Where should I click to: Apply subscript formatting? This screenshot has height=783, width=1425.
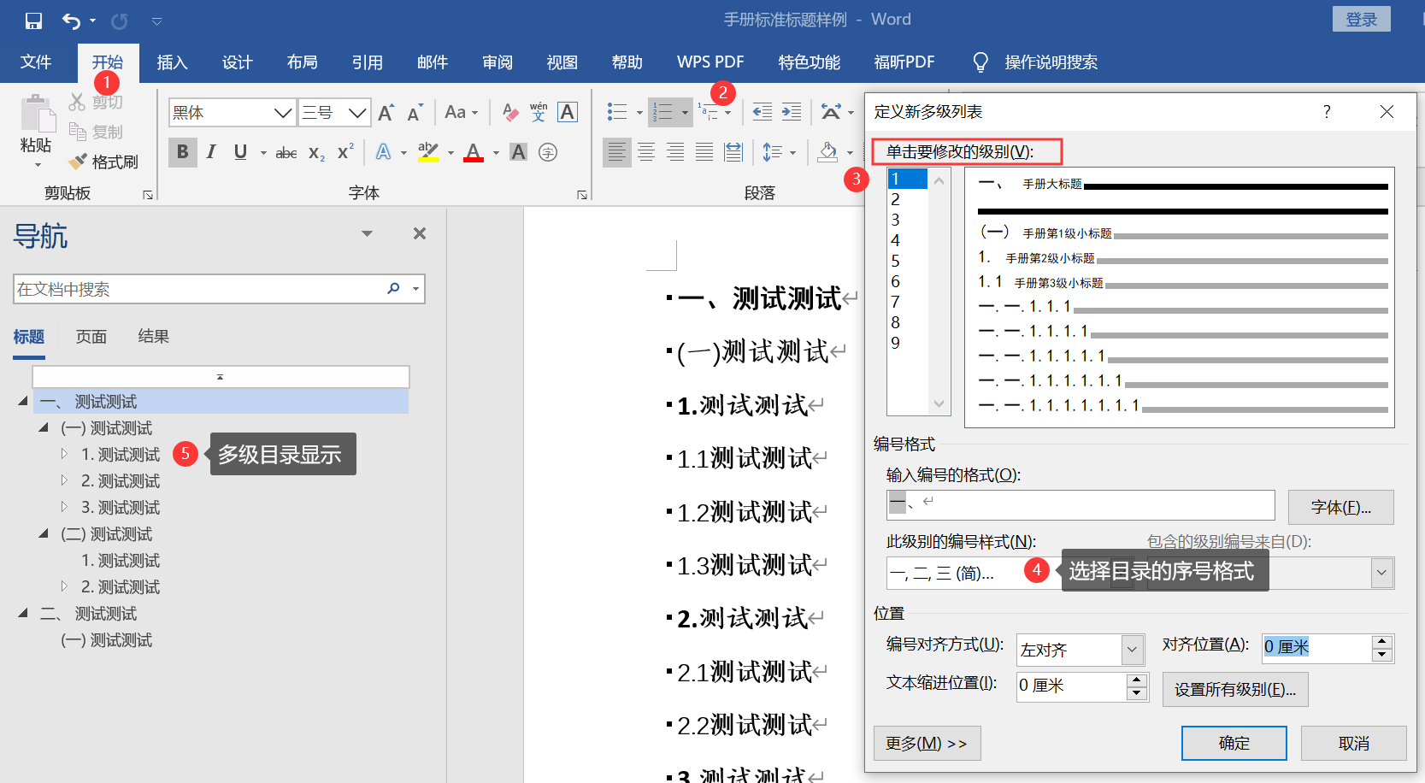click(316, 153)
